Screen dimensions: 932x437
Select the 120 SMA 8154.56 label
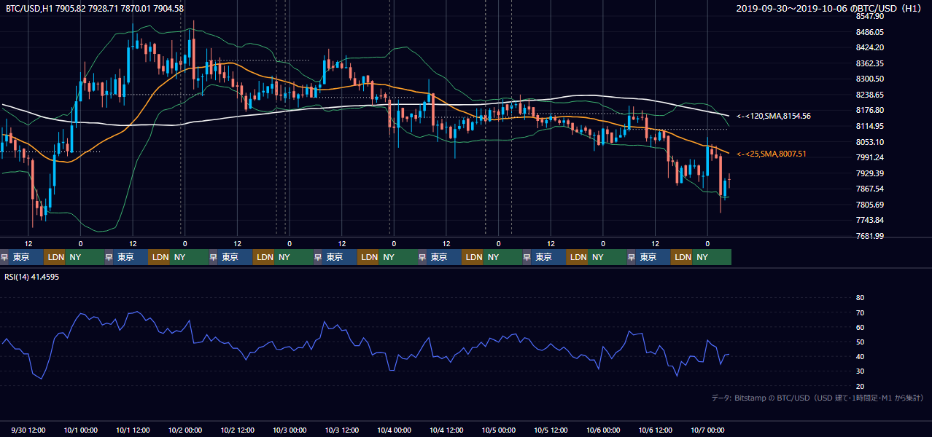pos(774,116)
